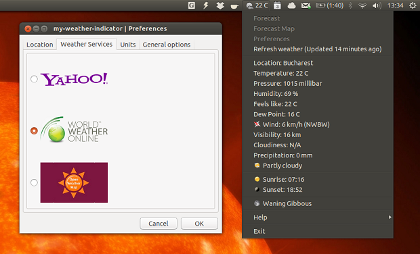Click the weather indicator showing 22 C
Viewport: 420px width, 254px height.
point(257,5)
